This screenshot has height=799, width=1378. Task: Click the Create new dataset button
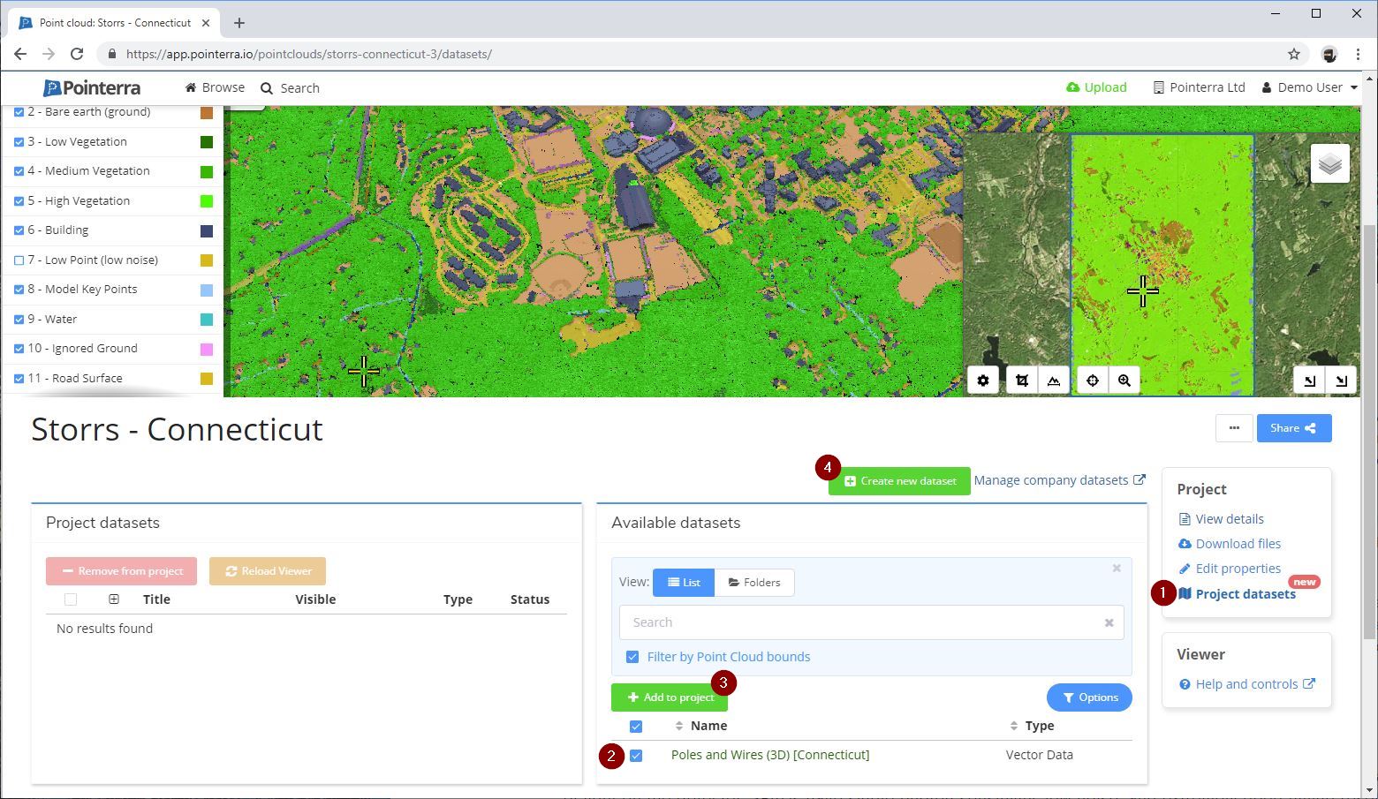coord(899,481)
